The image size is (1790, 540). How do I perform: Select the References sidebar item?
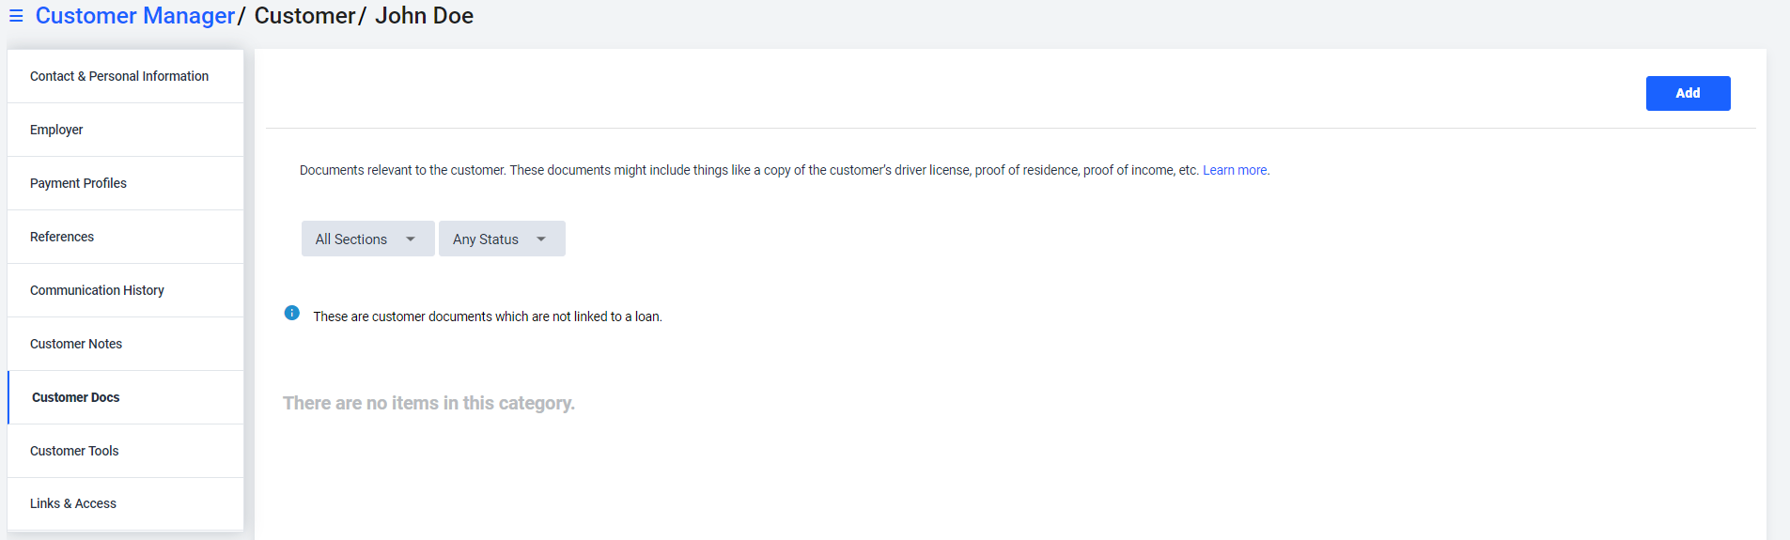[x=125, y=237]
